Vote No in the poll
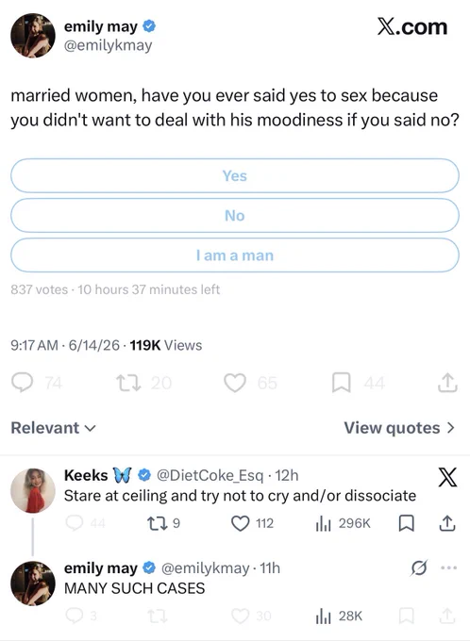This screenshot has width=470, height=641. tap(235, 216)
